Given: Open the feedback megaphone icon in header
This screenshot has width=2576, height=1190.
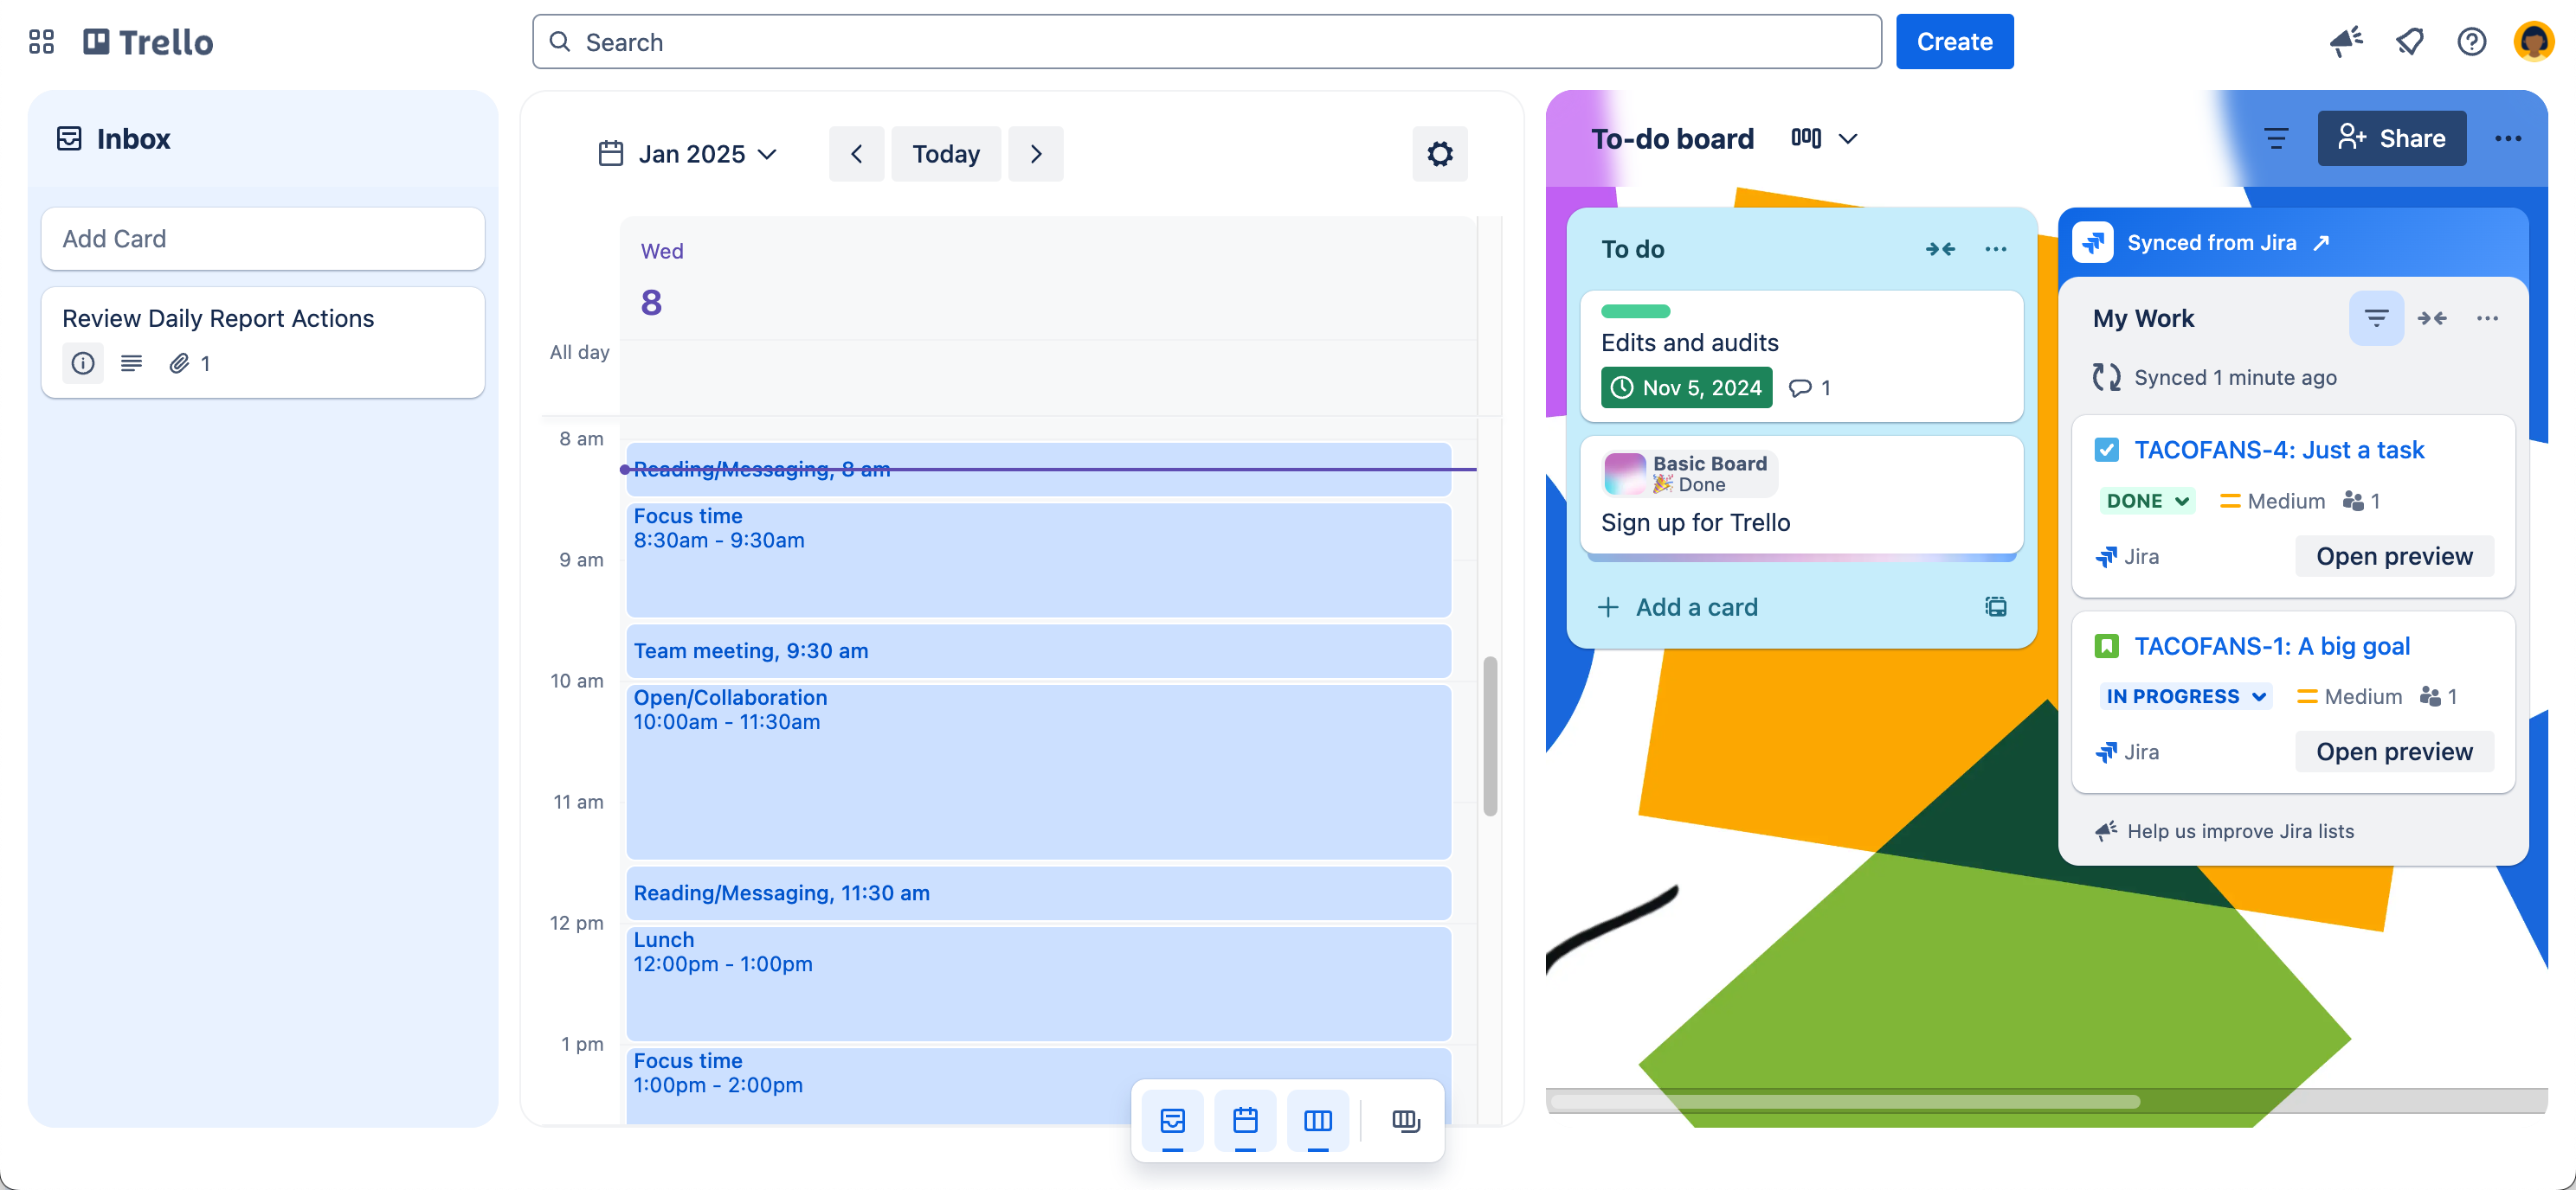Looking at the screenshot, I should click(x=2345, y=42).
